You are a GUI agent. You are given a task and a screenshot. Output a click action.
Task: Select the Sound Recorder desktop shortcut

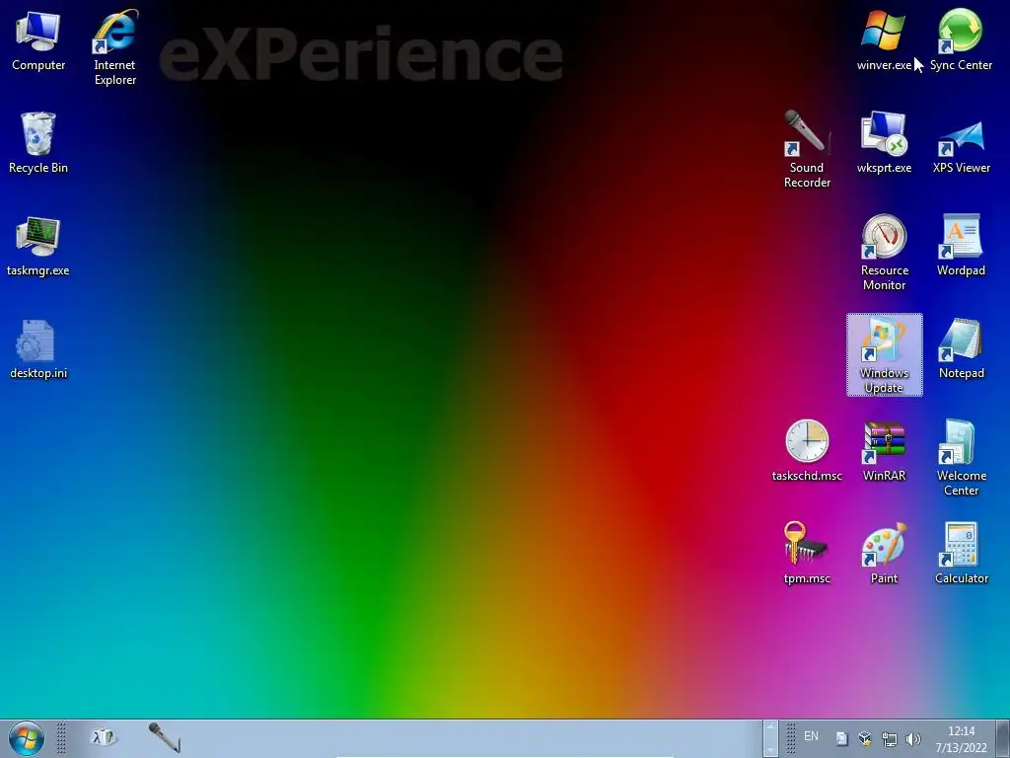pos(807,150)
